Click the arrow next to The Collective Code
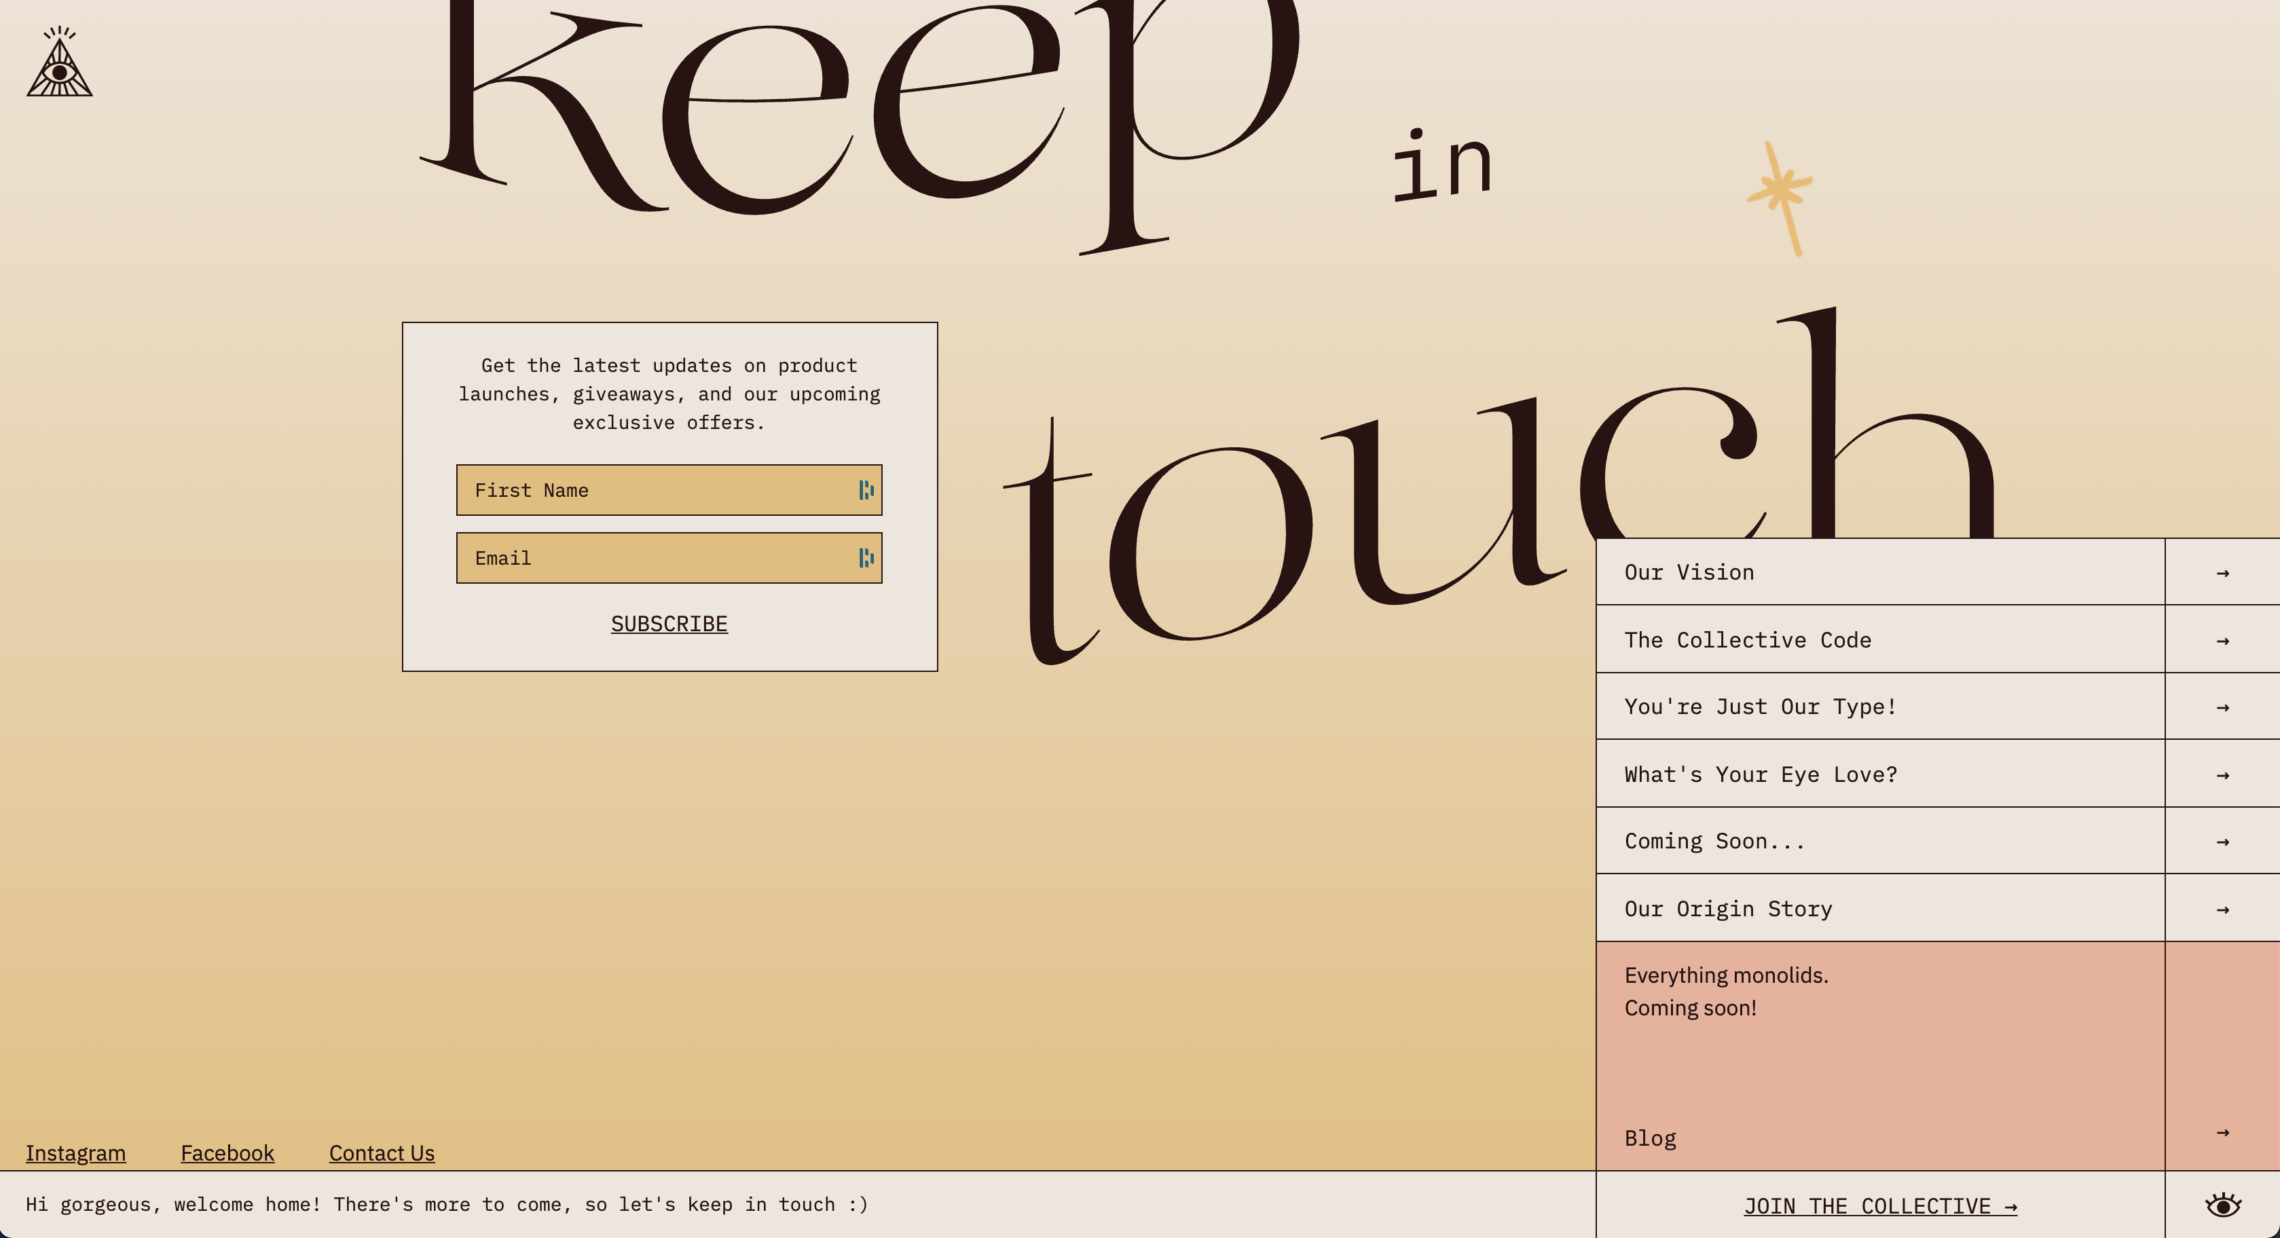2280x1238 pixels. pyautogui.click(x=2222, y=641)
